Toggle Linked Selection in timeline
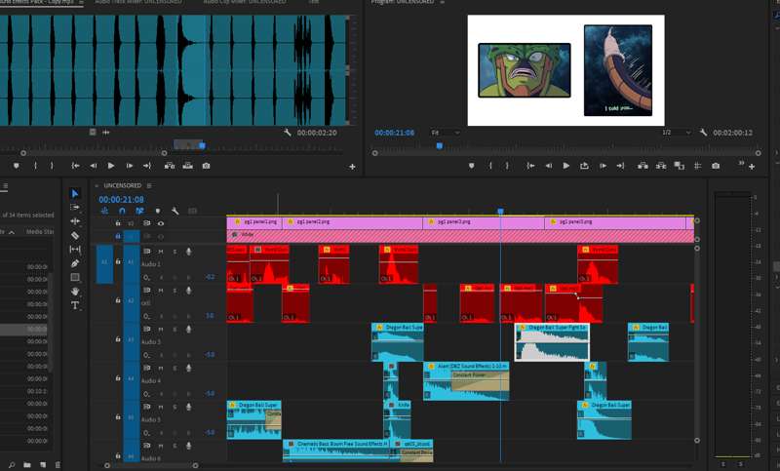780x471 pixels. pyautogui.click(x=139, y=211)
